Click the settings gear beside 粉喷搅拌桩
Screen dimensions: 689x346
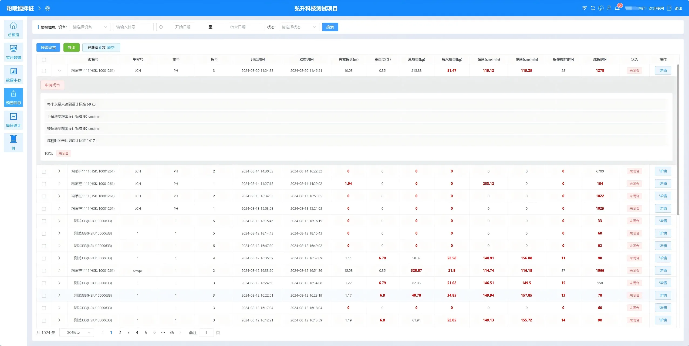48,8
